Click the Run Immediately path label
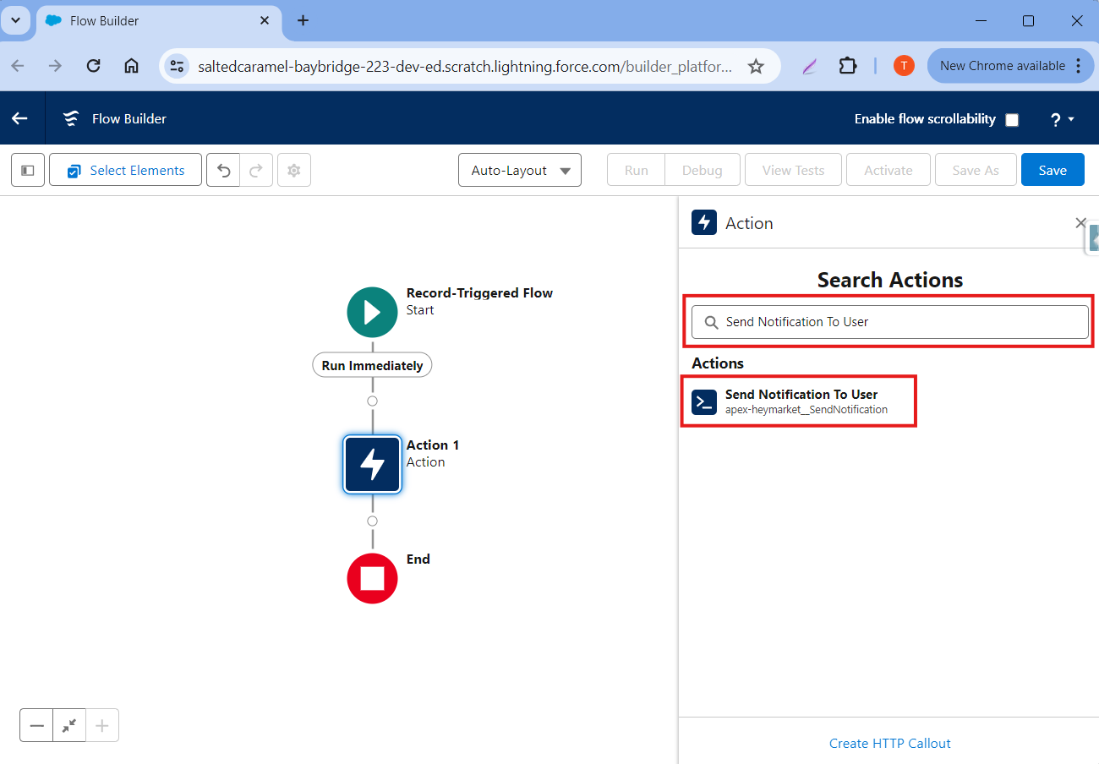The image size is (1099, 764). point(372,365)
